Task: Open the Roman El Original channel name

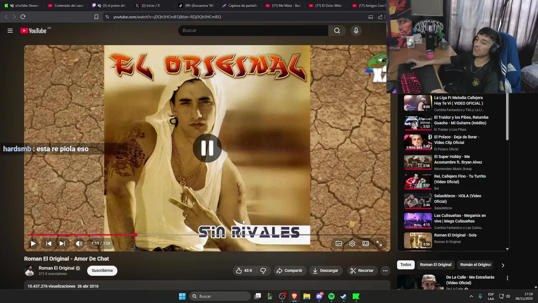Action: click(56, 268)
